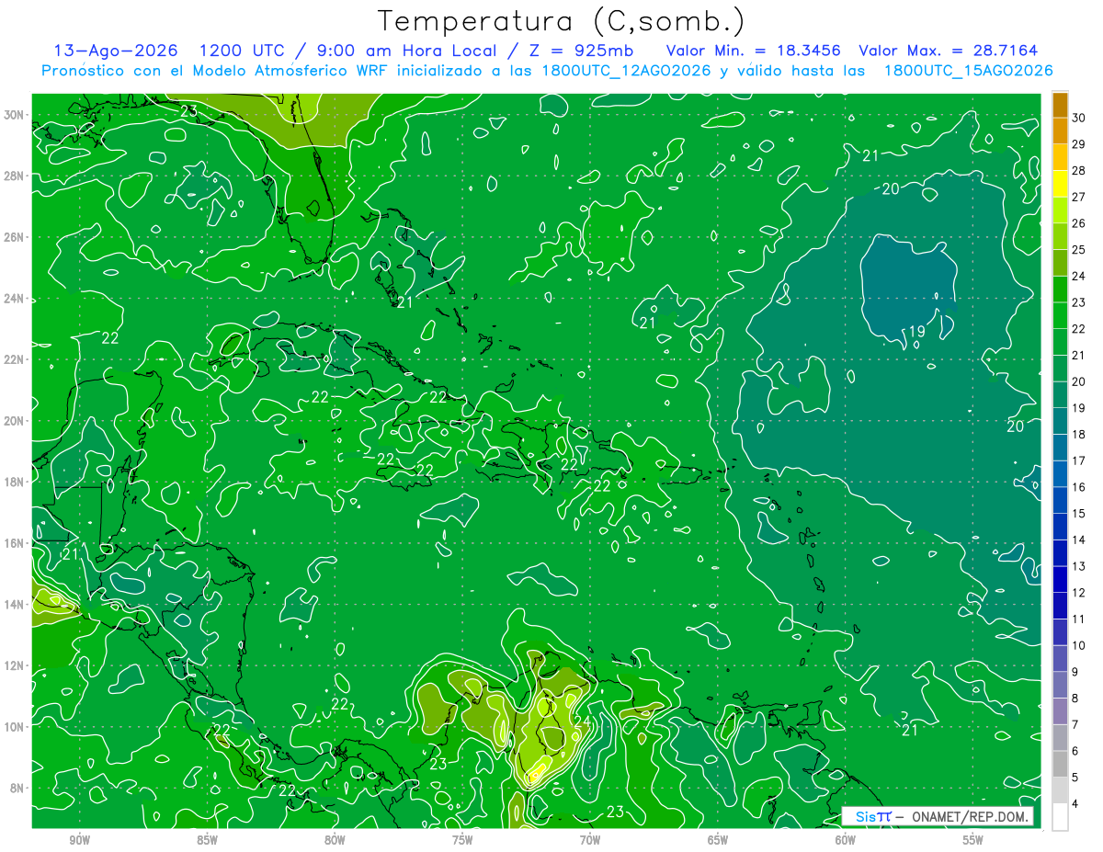Click longitude axis label '85W'
Viewport: 1103px width, 852px height.
point(208,840)
